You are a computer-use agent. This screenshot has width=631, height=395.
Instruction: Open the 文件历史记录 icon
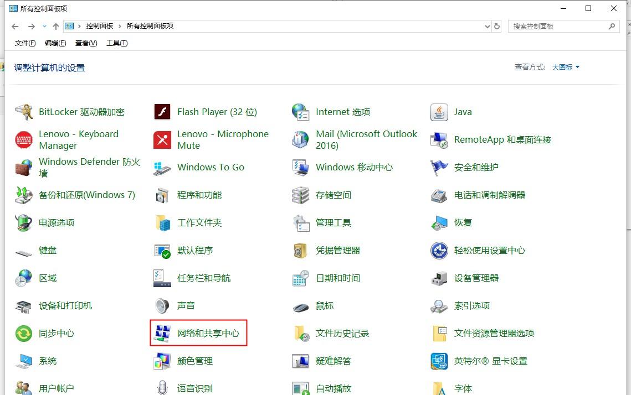pyautogui.click(x=301, y=334)
